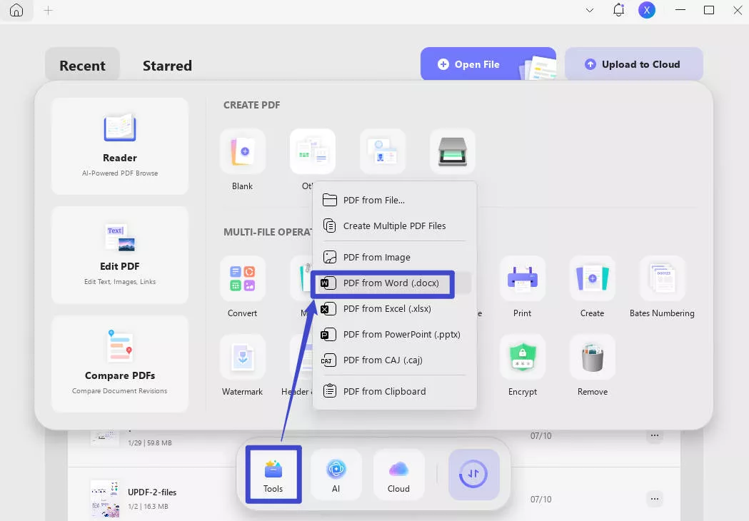This screenshot has height=521, width=749.
Task: Open the Bates Numbering tool
Action: (x=662, y=279)
